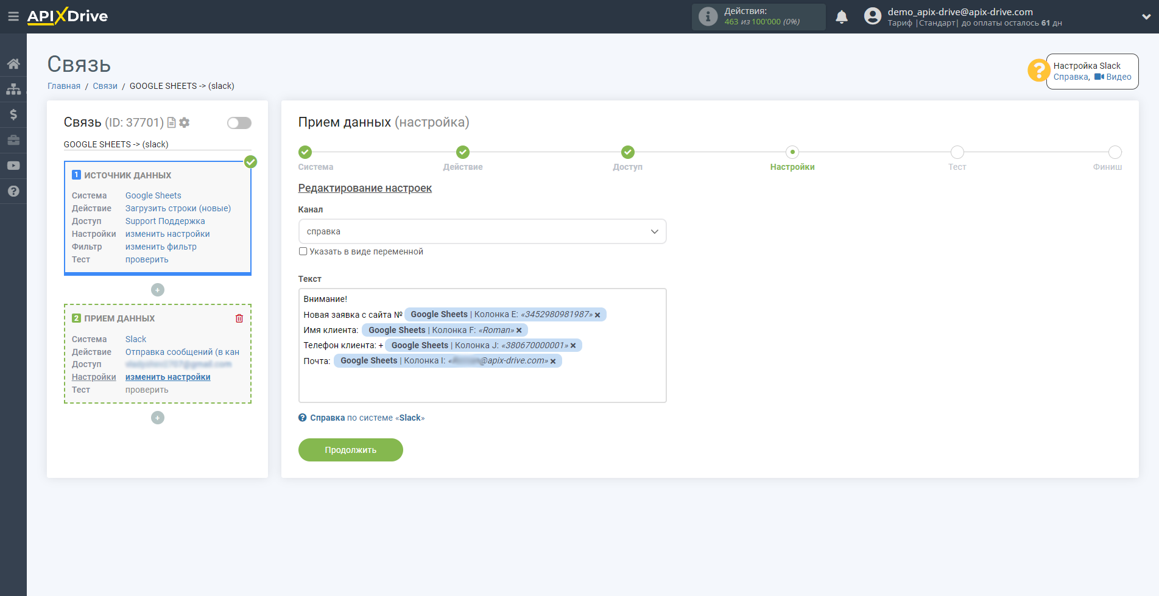Click the actions info icon
Viewport: 1159px width, 596px height.
708,16
